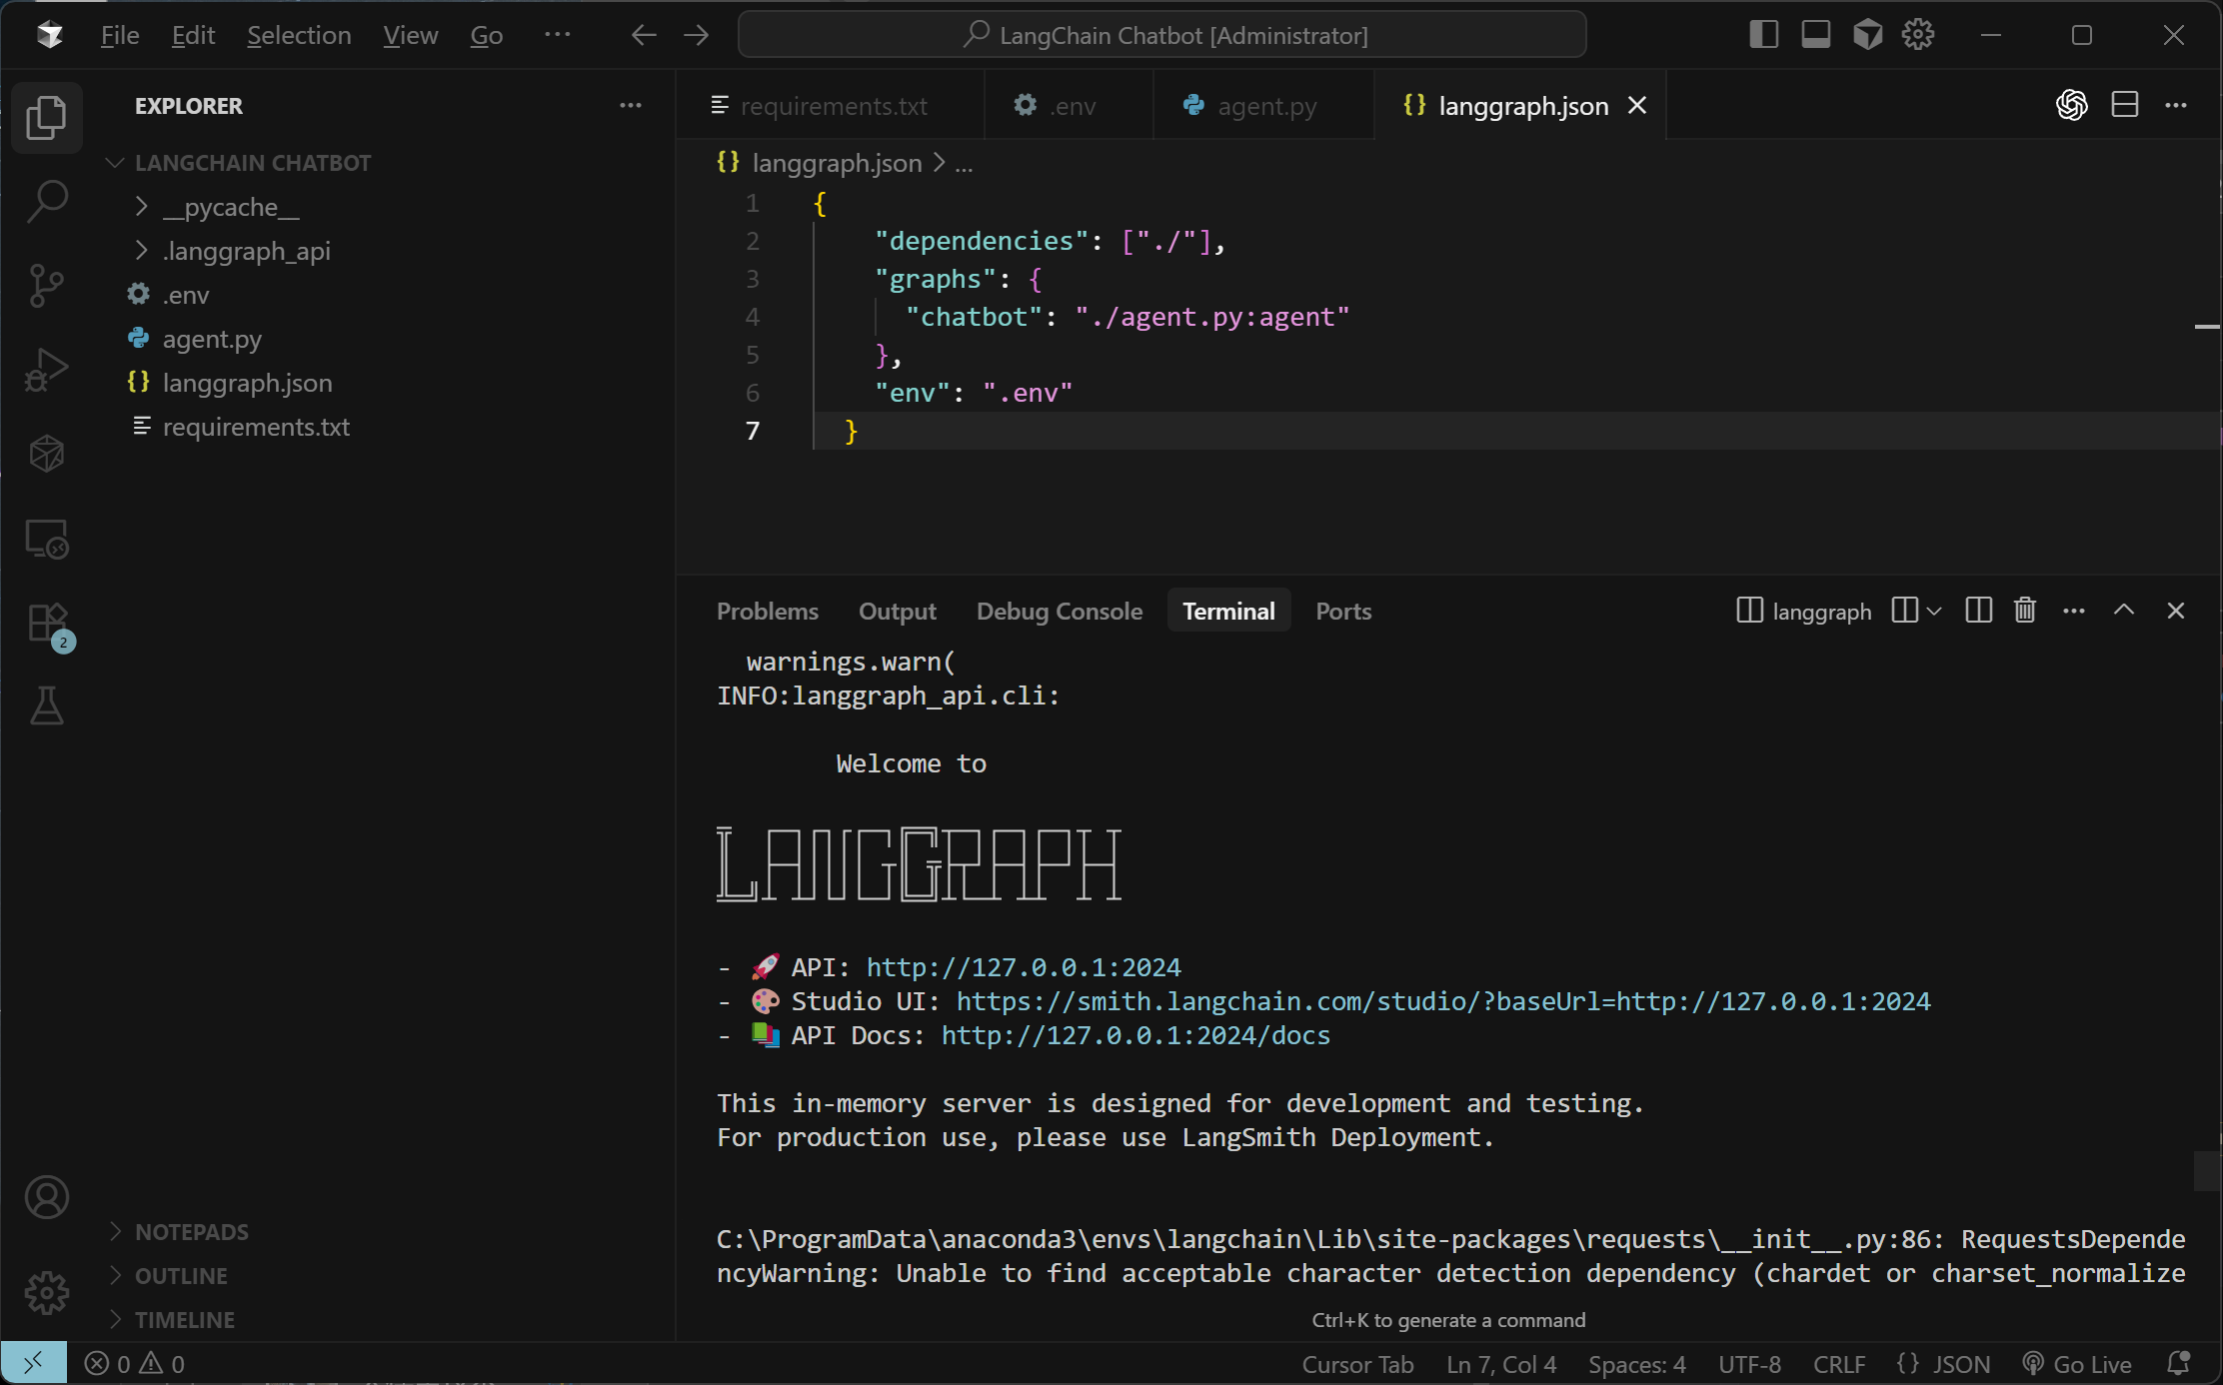Viewport: 2223px width, 1385px height.
Task: Open the Accounts menu icon
Action: 46,1197
